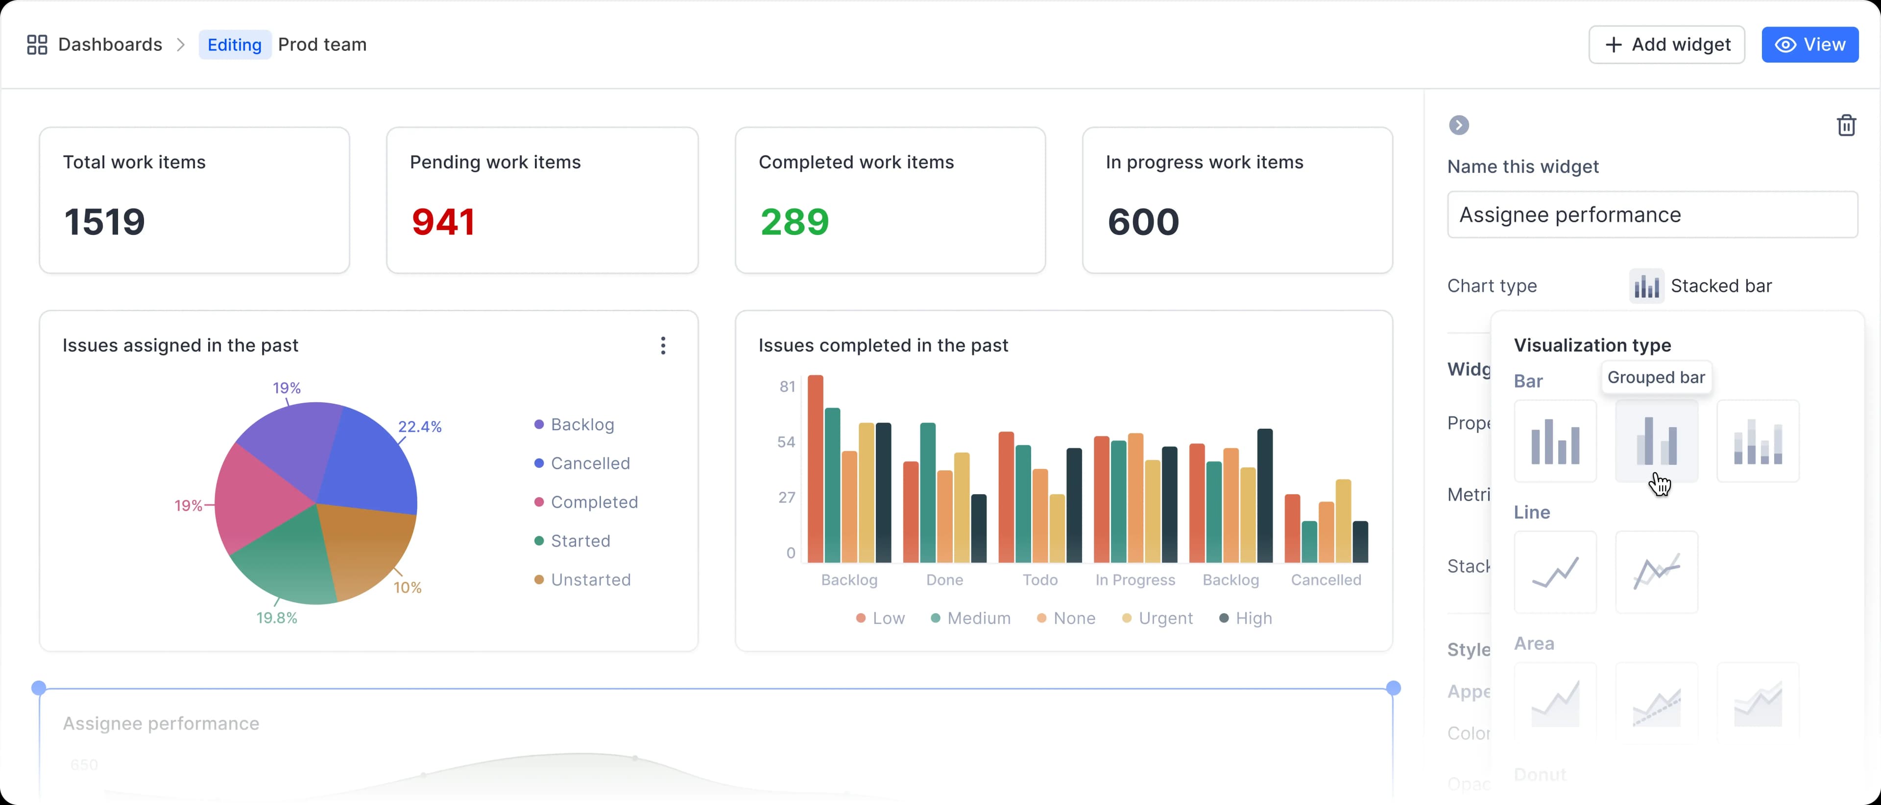Go to Dashboards breadcrumb

click(x=110, y=45)
